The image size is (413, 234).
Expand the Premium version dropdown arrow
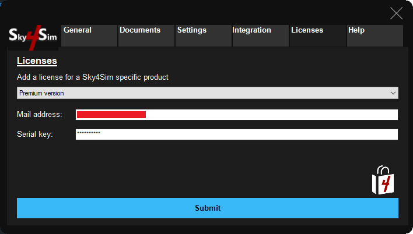(x=393, y=93)
